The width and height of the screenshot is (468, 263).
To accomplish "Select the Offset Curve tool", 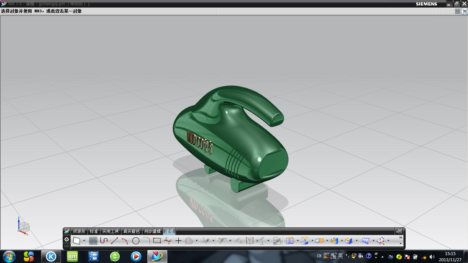I will click(x=189, y=241).
